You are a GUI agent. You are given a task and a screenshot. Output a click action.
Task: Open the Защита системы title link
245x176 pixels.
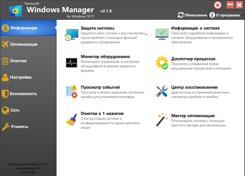[97, 28]
